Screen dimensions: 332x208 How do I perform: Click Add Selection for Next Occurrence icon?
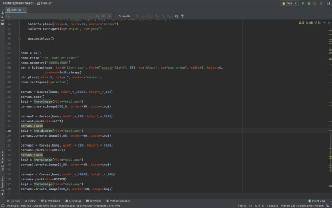click(x=157, y=16)
